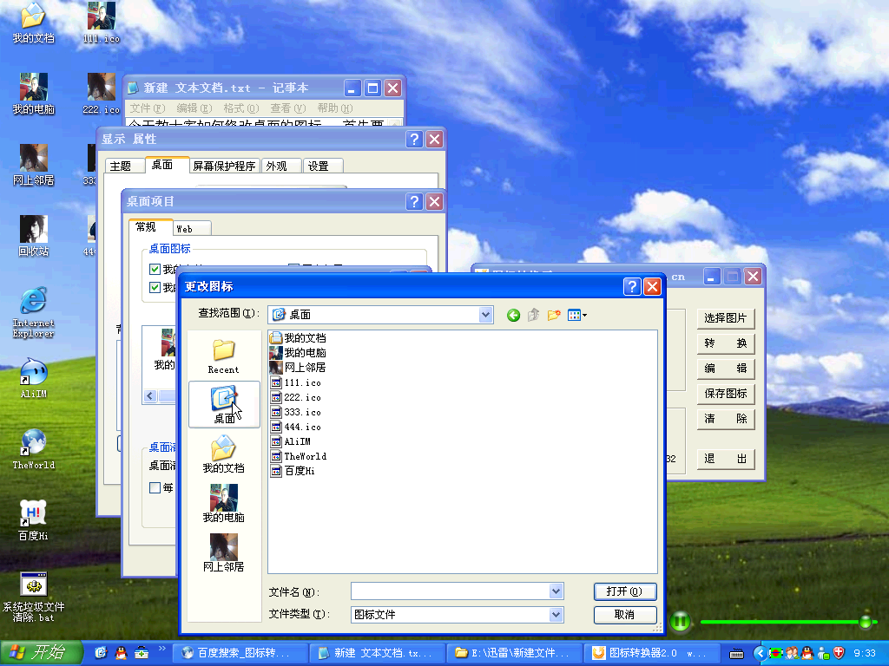Image resolution: width=889 pixels, height=666 pixels.
Task: Expand the 文件类型 dropdown
Action: 556,615
